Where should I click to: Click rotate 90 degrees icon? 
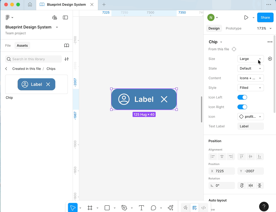[x=242, y=185]
